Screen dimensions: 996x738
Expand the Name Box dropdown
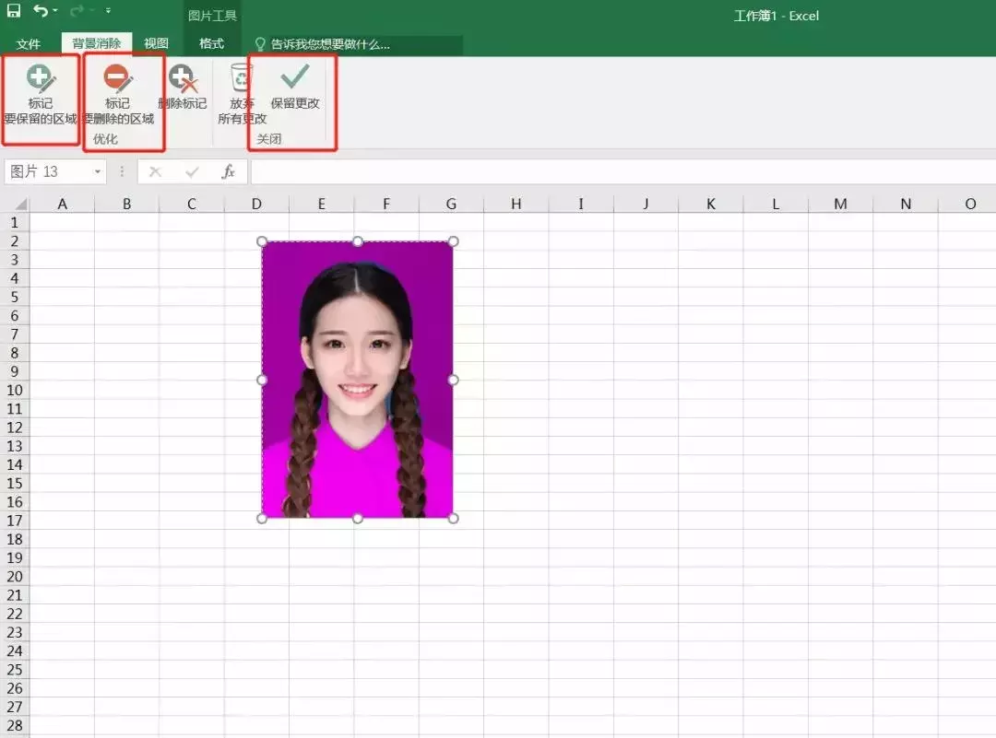tap(97, 172)
